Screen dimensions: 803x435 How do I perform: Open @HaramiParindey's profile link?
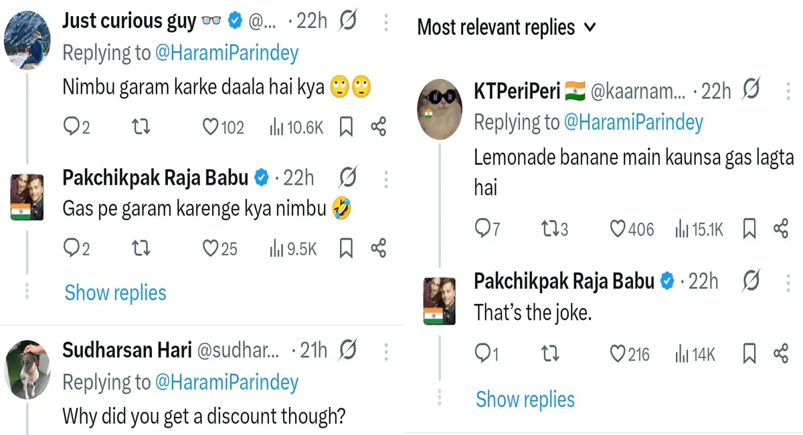pos(227,52)
